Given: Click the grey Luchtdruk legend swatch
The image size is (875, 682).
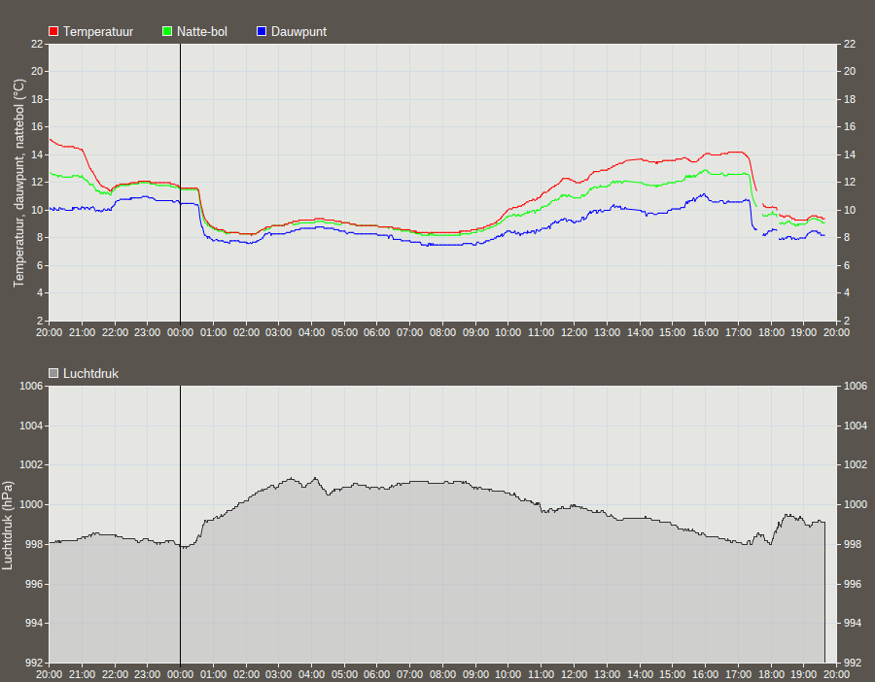Looking at the screenshot, I should [53, 373].
